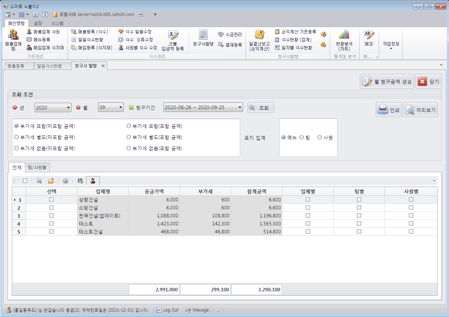
Task: Expand document tab list arrow
Action: coord(441,65)
